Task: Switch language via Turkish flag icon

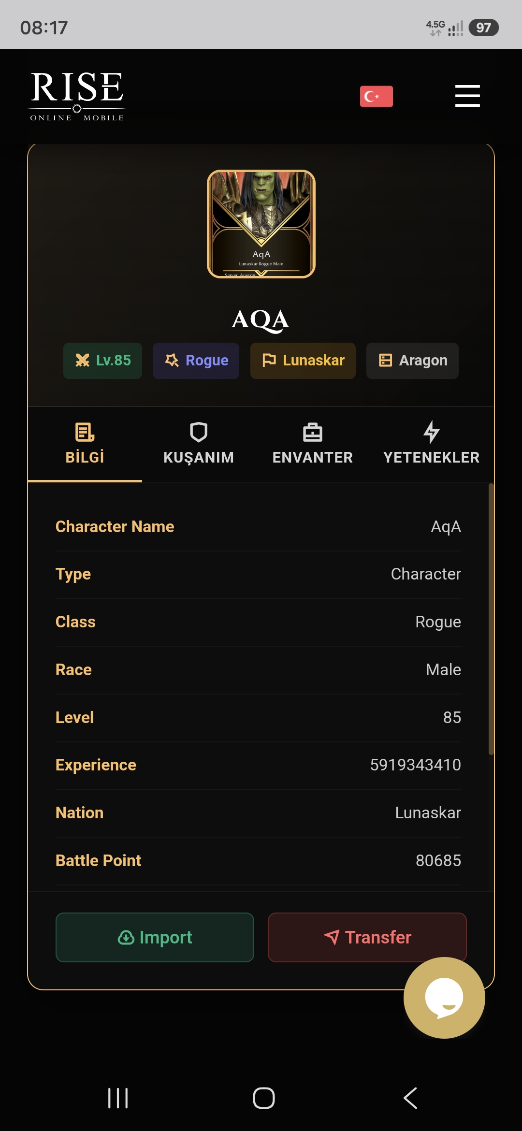Action: click(376, 96)
